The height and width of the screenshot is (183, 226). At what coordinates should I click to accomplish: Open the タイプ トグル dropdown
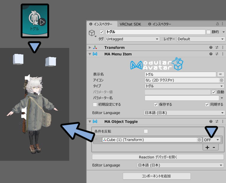click(184, 86)
